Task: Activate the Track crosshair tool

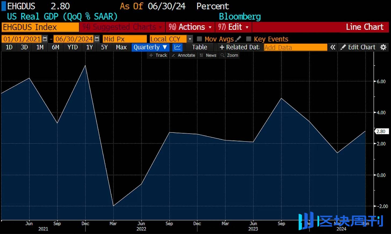Action: pyautogui.click(x=158, y=55)
